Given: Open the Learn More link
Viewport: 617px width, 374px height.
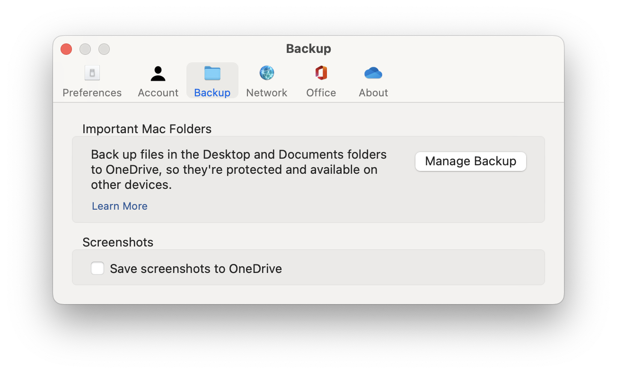Looking at the screenshot, I should [120, 206].
